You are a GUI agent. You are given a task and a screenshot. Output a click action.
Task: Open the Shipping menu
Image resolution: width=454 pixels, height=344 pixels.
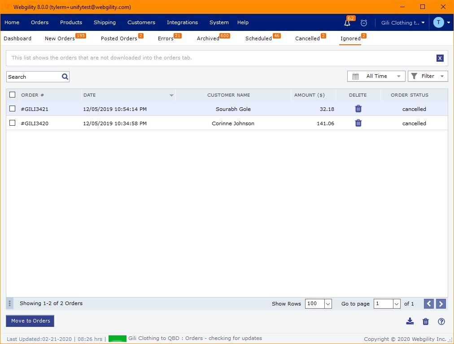coord(105,22)
